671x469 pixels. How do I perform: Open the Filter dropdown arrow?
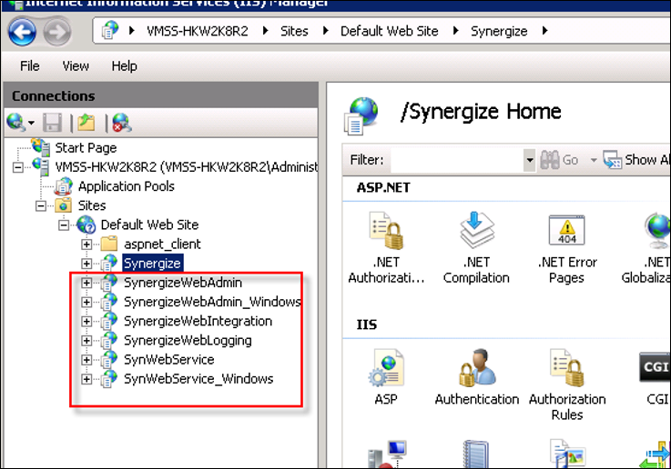pyautogui.click(x=530, y=160)
